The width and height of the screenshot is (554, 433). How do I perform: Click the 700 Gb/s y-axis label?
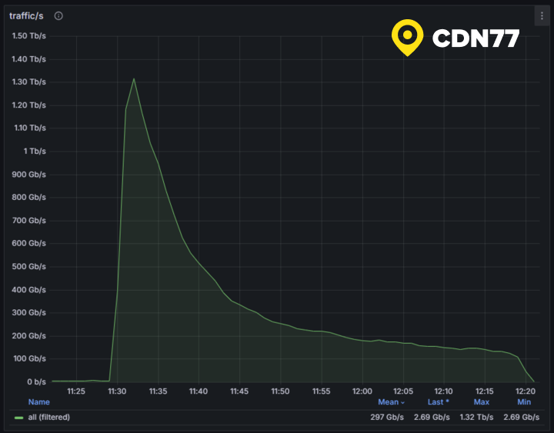(x=28, y=221)
